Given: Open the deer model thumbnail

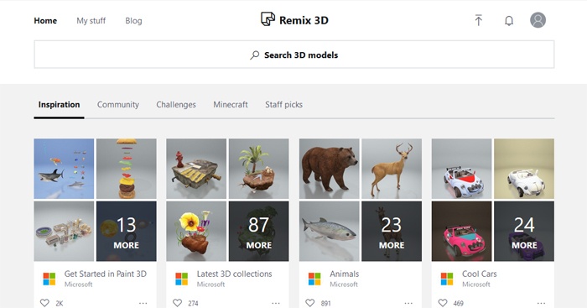Looking at the screenshot, I should 392,169.
